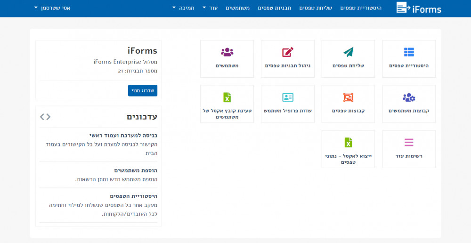Click description starting with מעקב אחר כל הטפסים
This screenshot has width=471, height=243.
[103, 210]
